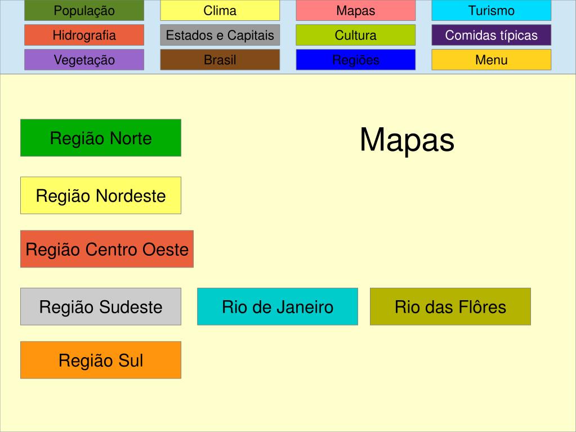
Task: Click the large Mapas heading
Action: tap(407, 140)
